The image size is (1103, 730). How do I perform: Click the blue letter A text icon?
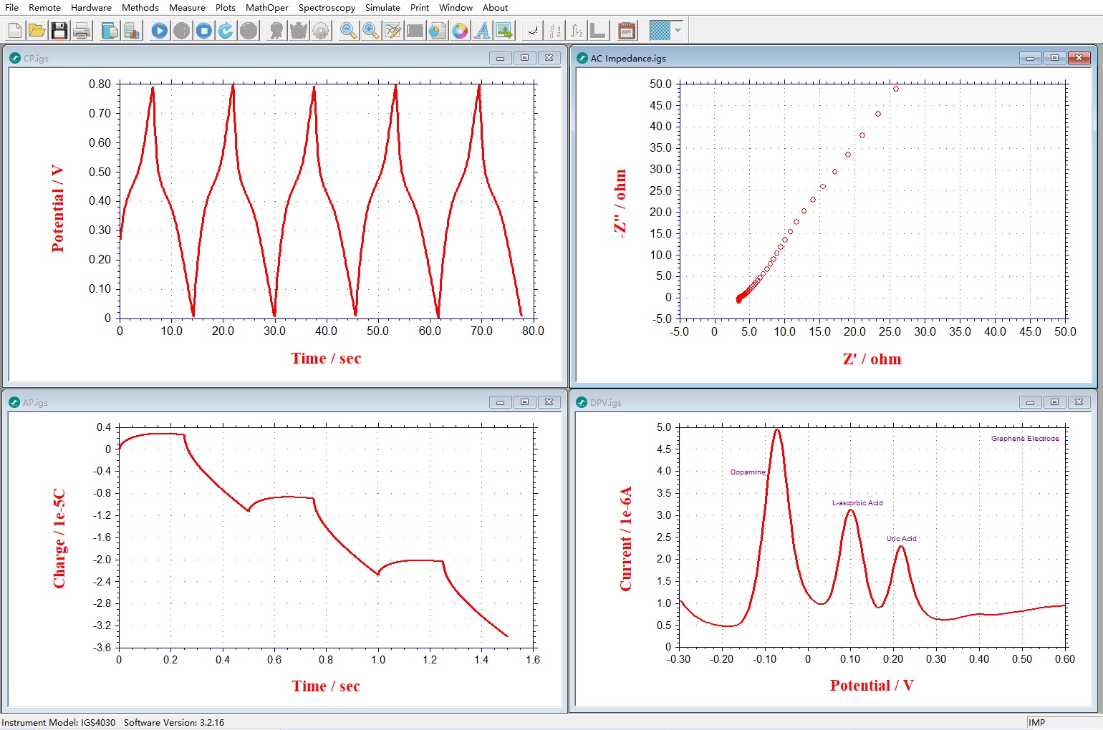pos(482,31)
